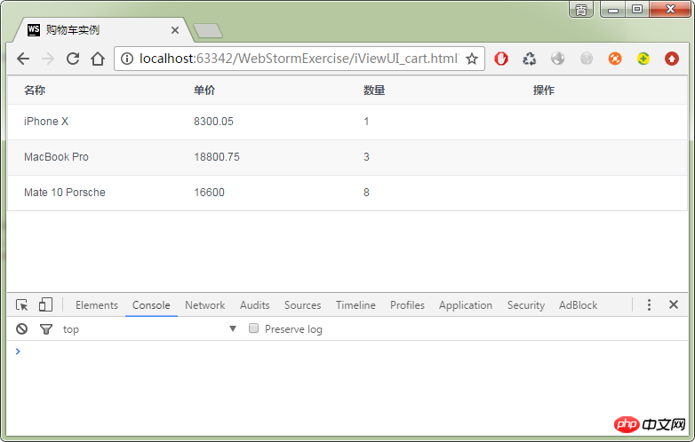The width and height of the screenshot is (695, 442).
Task: Switch to the Audits tab
Action: 255,305
